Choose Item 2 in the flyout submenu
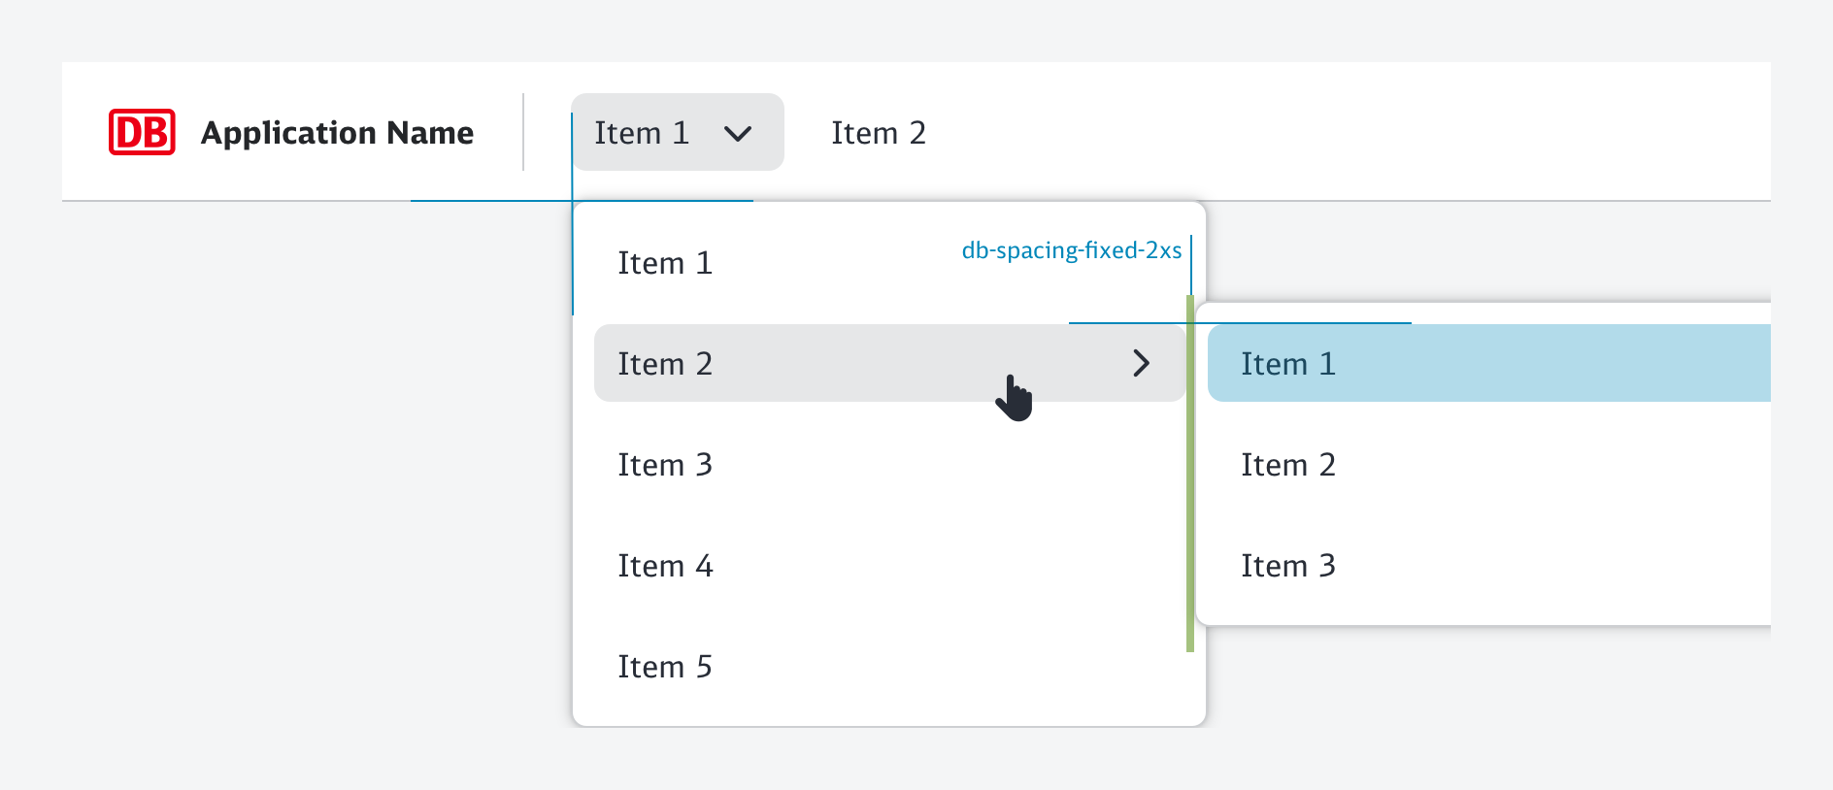Viewport: 1833px width, 790px height. click(x=1288, y=465)
